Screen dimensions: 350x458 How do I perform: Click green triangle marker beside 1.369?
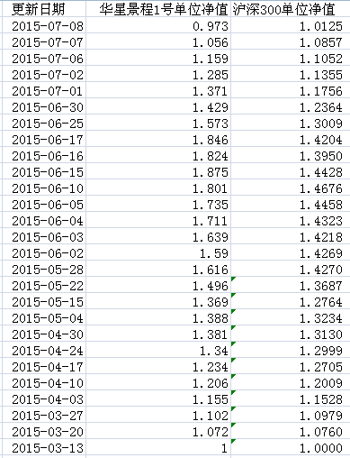pos(233,295)
